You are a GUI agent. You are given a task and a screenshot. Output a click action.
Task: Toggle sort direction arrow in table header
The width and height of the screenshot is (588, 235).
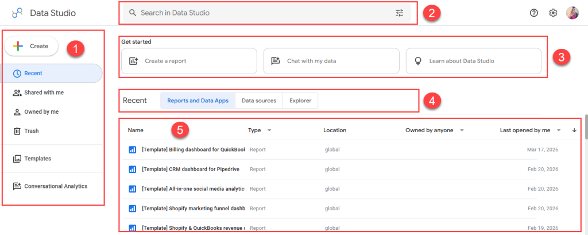pyautogui.click(x=574, y=130)
